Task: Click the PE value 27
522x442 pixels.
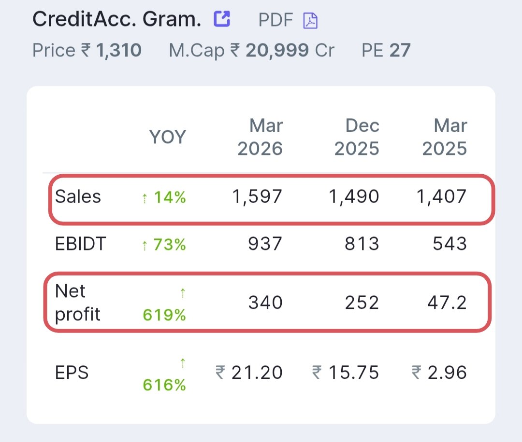Action: (x=400, y=50)
